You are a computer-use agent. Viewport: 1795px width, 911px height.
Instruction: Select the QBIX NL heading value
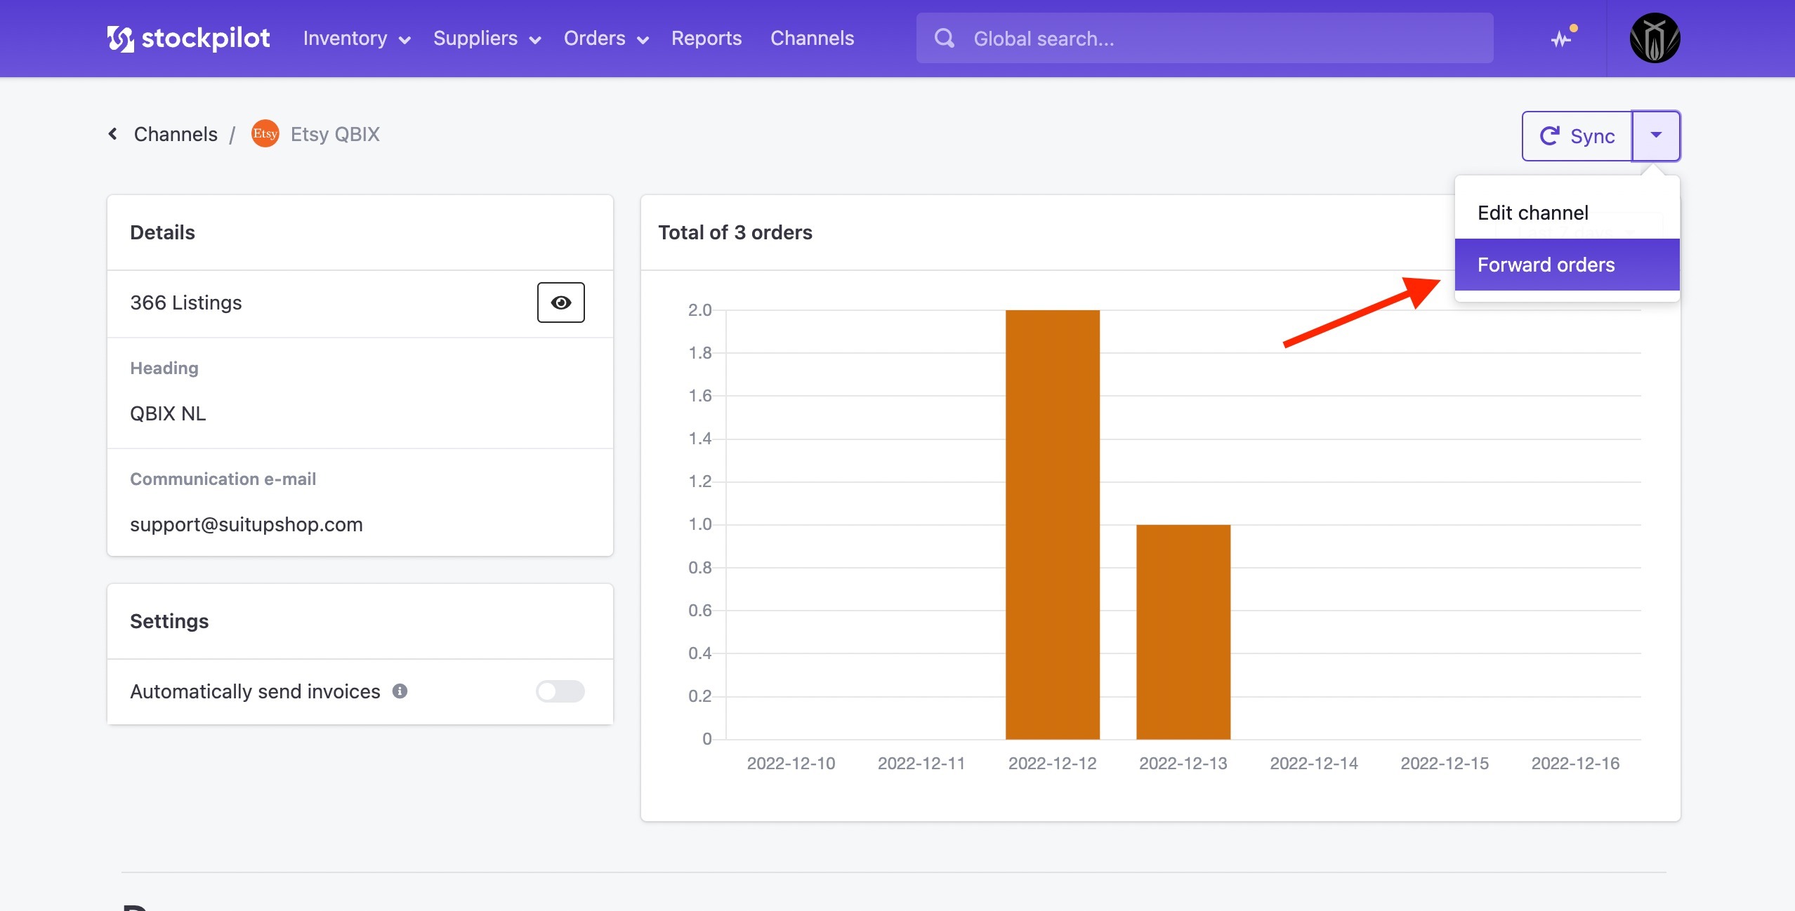(168, 413)
